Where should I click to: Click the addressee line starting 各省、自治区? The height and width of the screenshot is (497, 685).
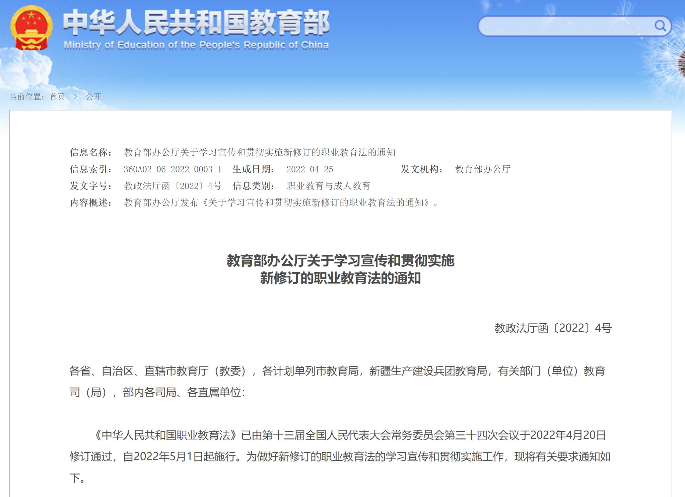click(337, 371)
